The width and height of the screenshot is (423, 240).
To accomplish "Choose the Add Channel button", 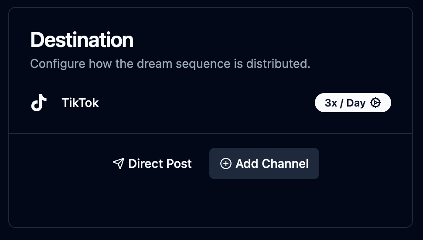I will click(264, 163).
